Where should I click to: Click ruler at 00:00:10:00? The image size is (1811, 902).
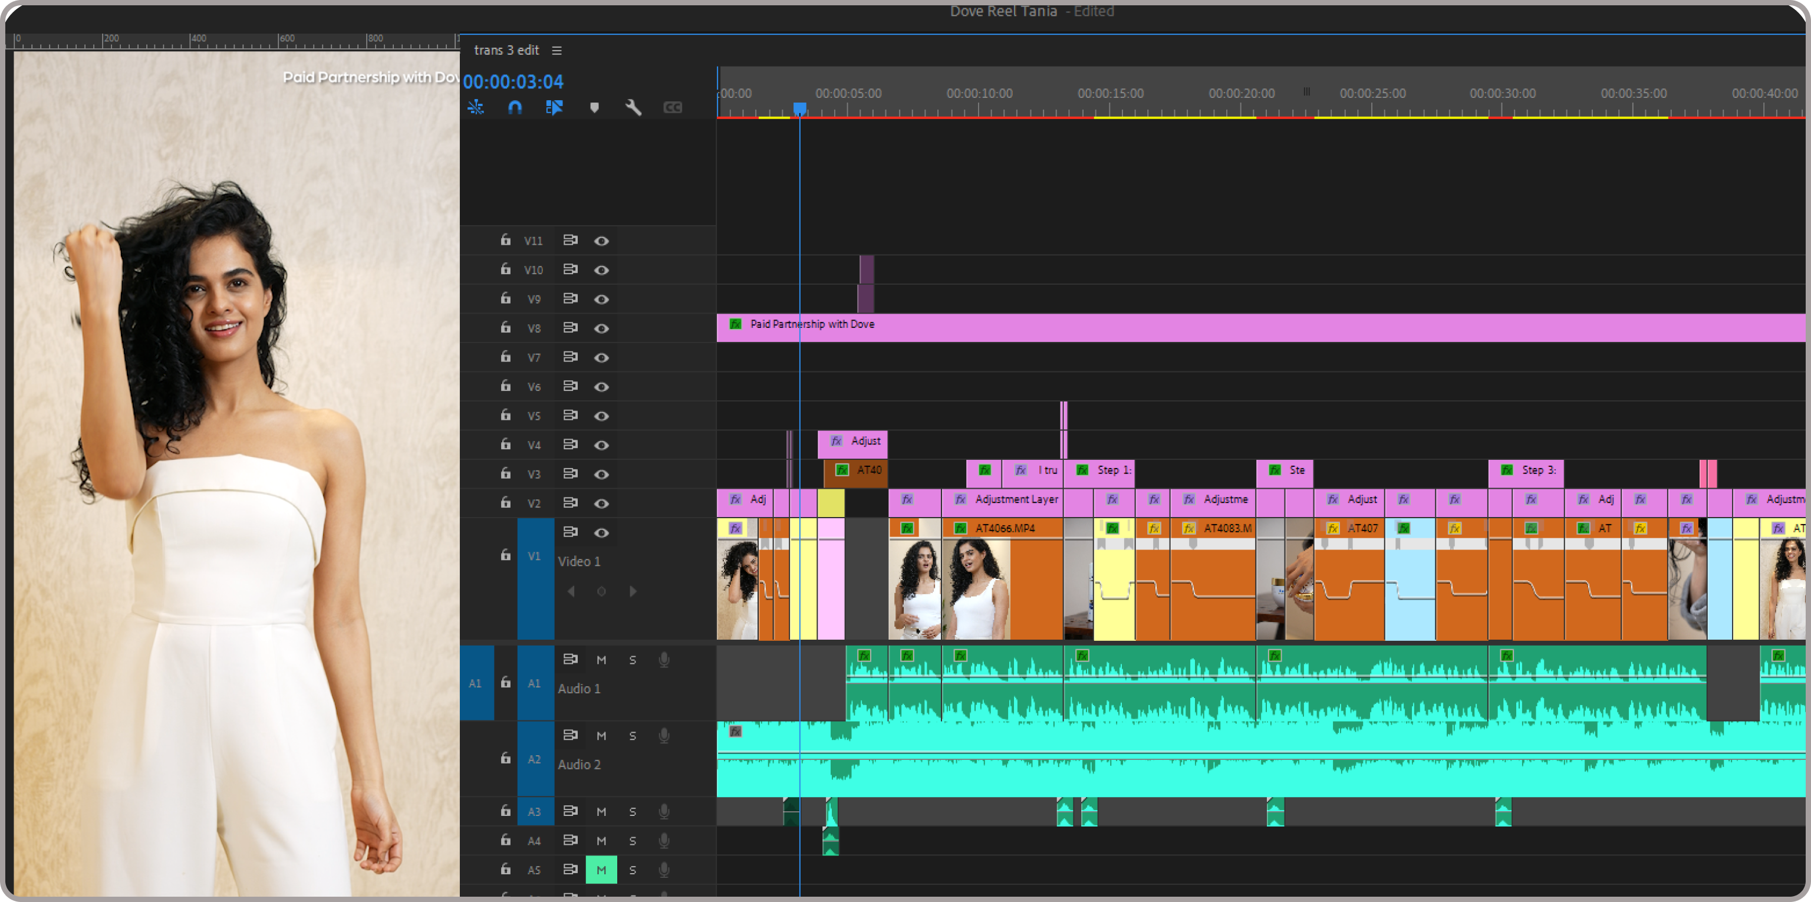[979, 94]
